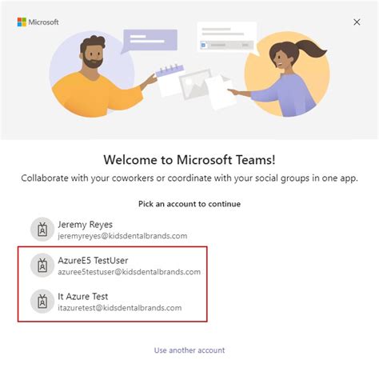Close the Microsoft Teams welcome dialog
Image resolution: width=379 pixels, height=368 pixels.
click(357, 22)
